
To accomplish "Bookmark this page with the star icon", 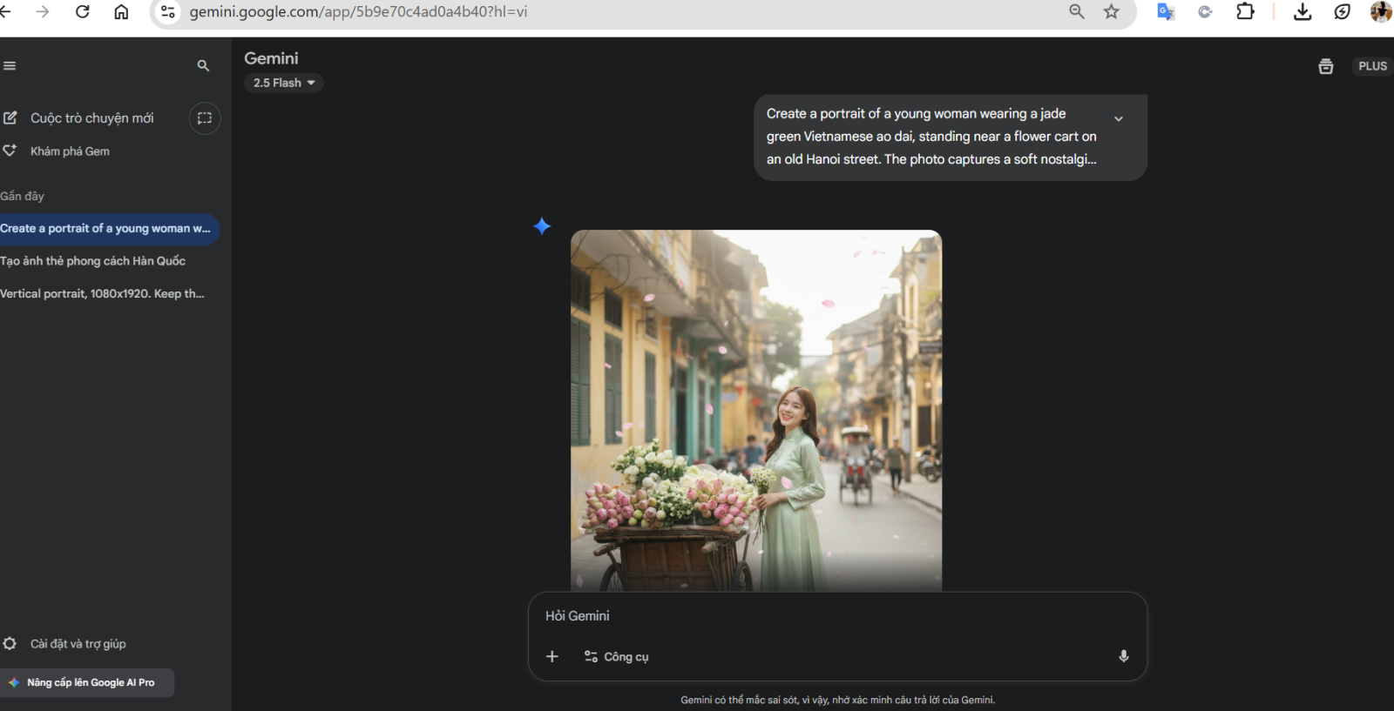I will (1111, 11).
